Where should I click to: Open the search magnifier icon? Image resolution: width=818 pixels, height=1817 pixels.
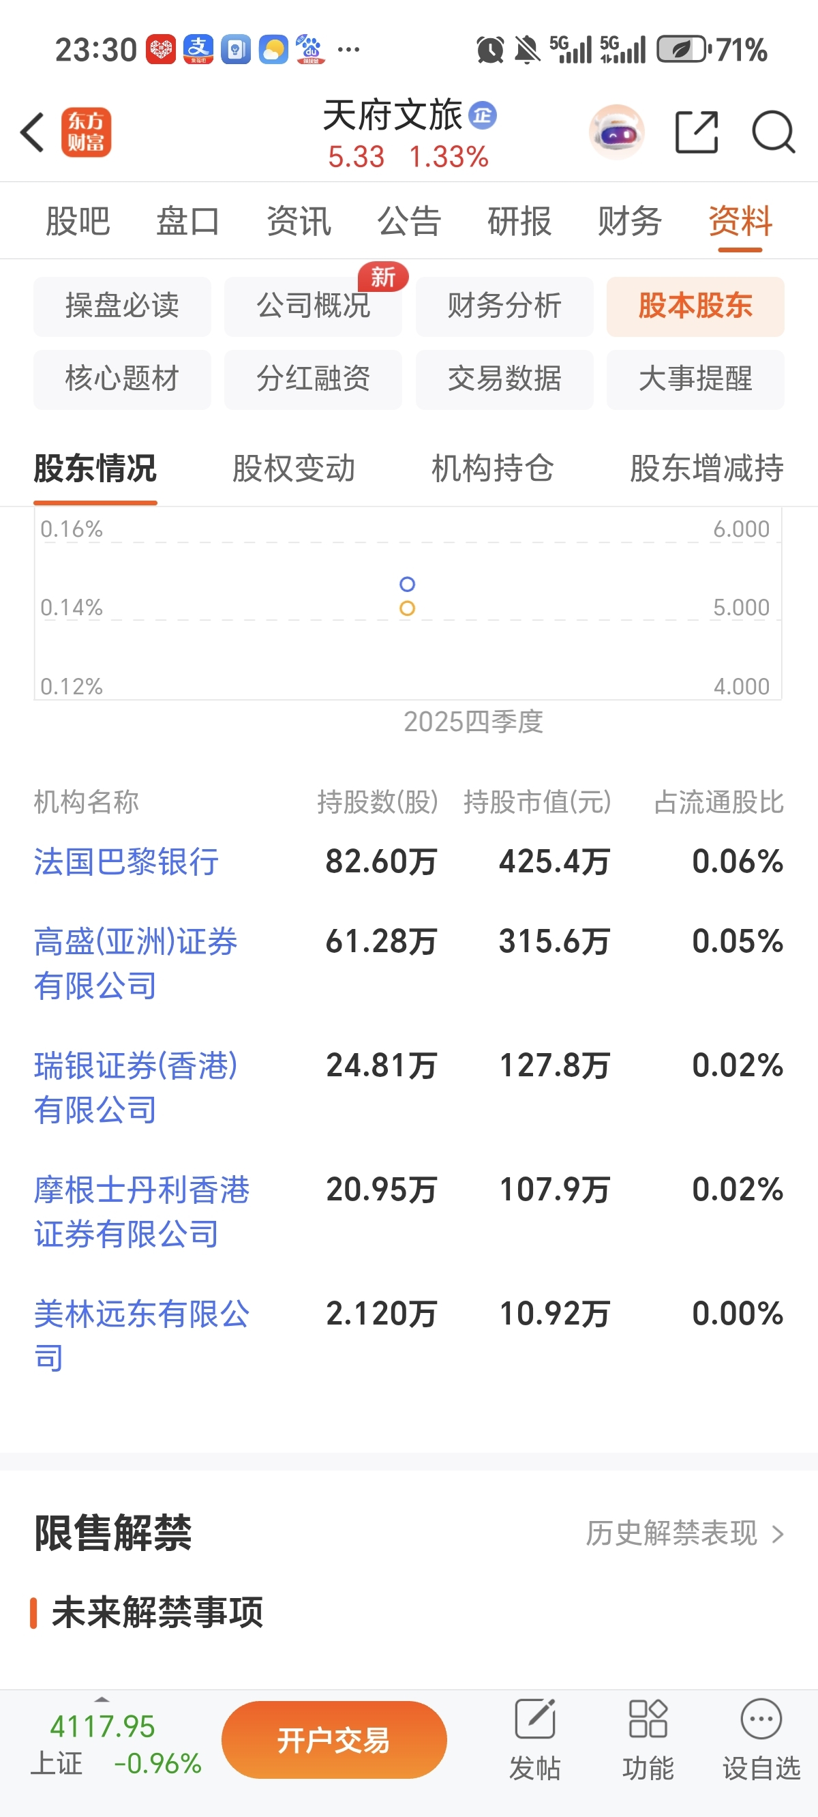coord(774,132)
